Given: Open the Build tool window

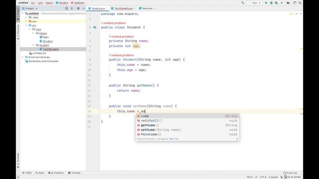Looking at the screenshot, I should pos(40,173).
